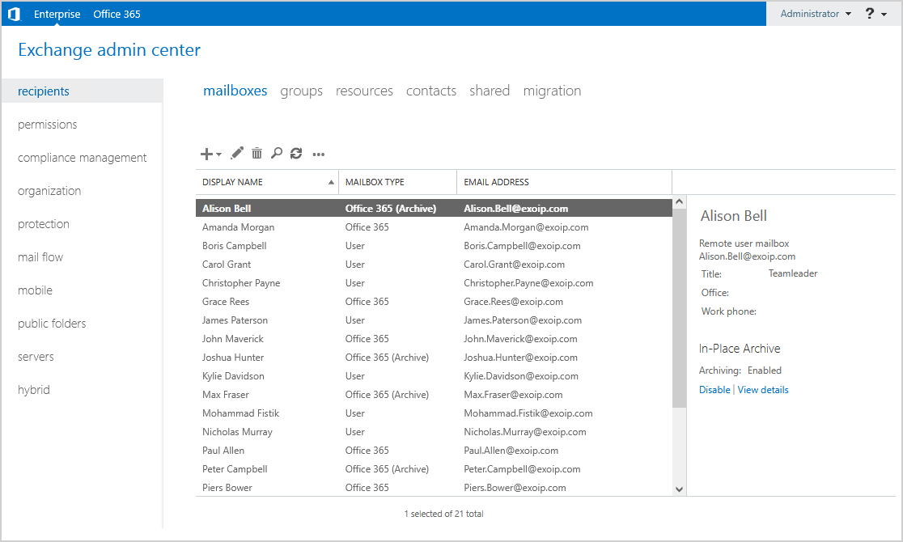Screen dimensions: 903x542
Task: Click the scrollbar down arrow
Action: (680, 489)
